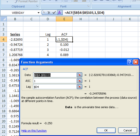This screenshot has width=140, height=136.
Task: Confirm formula with the checkmark icon
Action: click(54, 13)
